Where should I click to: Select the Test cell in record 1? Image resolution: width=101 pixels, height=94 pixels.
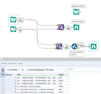click(37, 78)
